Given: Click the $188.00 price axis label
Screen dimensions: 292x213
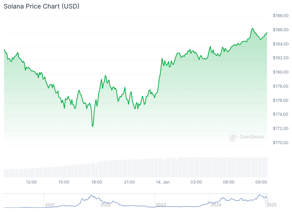Looking at the screenshot, I should pyautogui.click(x=281, y=16).
